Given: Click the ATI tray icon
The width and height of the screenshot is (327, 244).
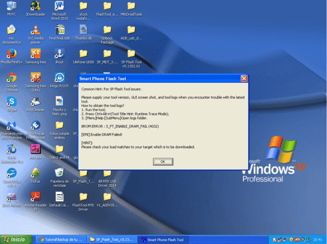Looking at the screenshot, I should 297,240.
